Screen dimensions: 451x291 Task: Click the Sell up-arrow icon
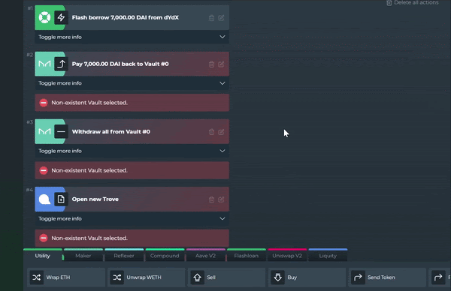(197, 277)
